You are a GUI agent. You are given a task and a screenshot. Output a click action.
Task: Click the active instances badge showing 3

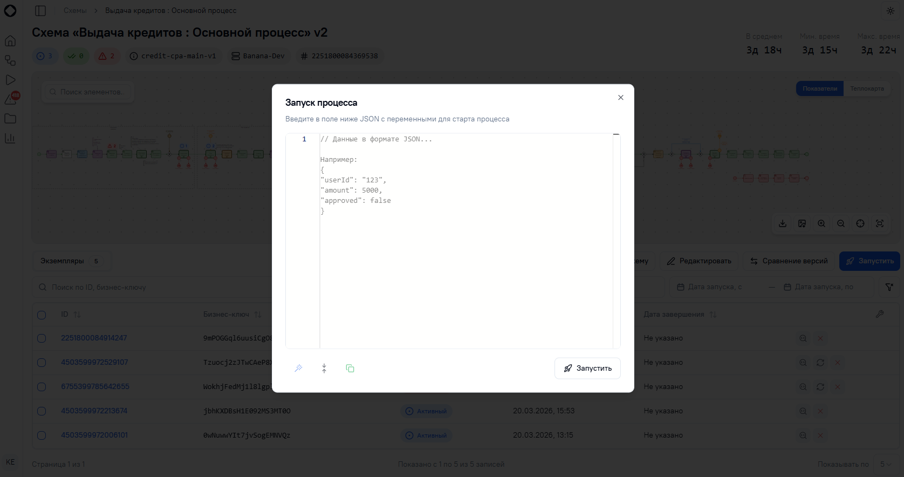point(45,56)
